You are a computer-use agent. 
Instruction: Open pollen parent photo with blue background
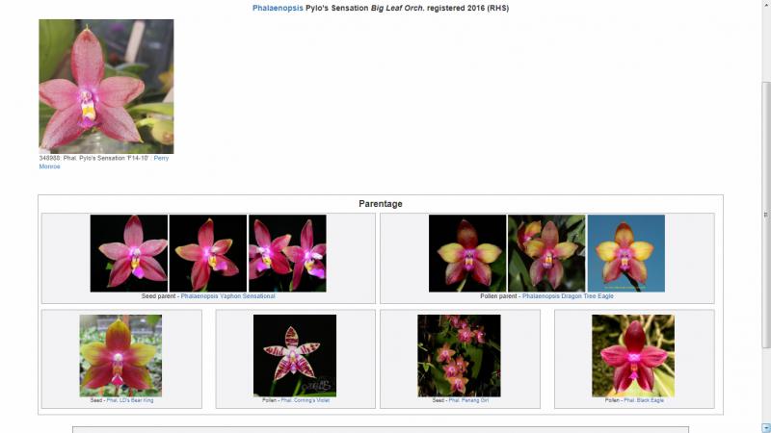click(x=625, y=253)
